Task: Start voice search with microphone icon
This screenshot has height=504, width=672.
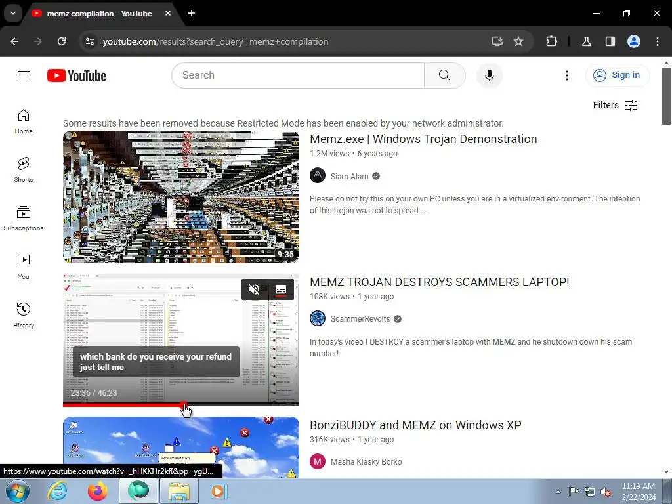Action: (489, 75)
